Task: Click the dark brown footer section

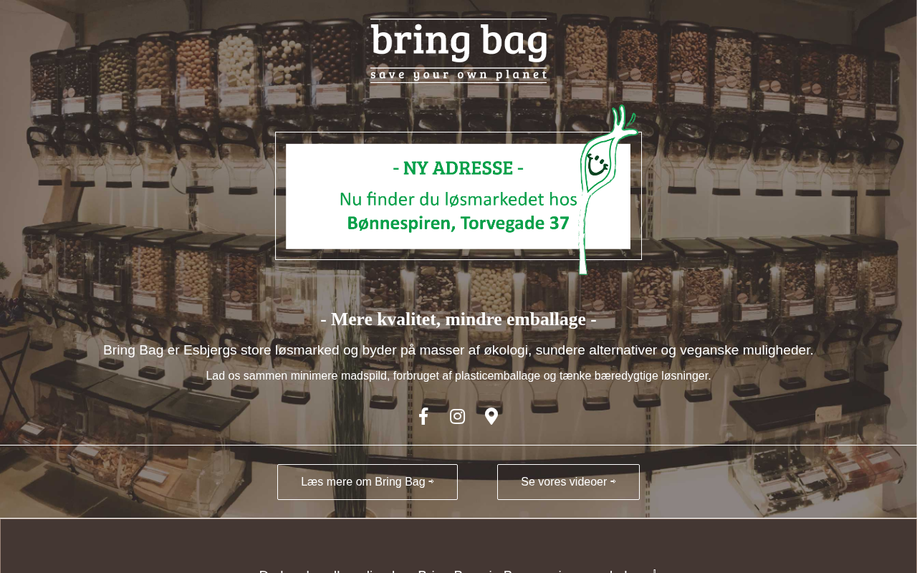Action: [458, 546]
